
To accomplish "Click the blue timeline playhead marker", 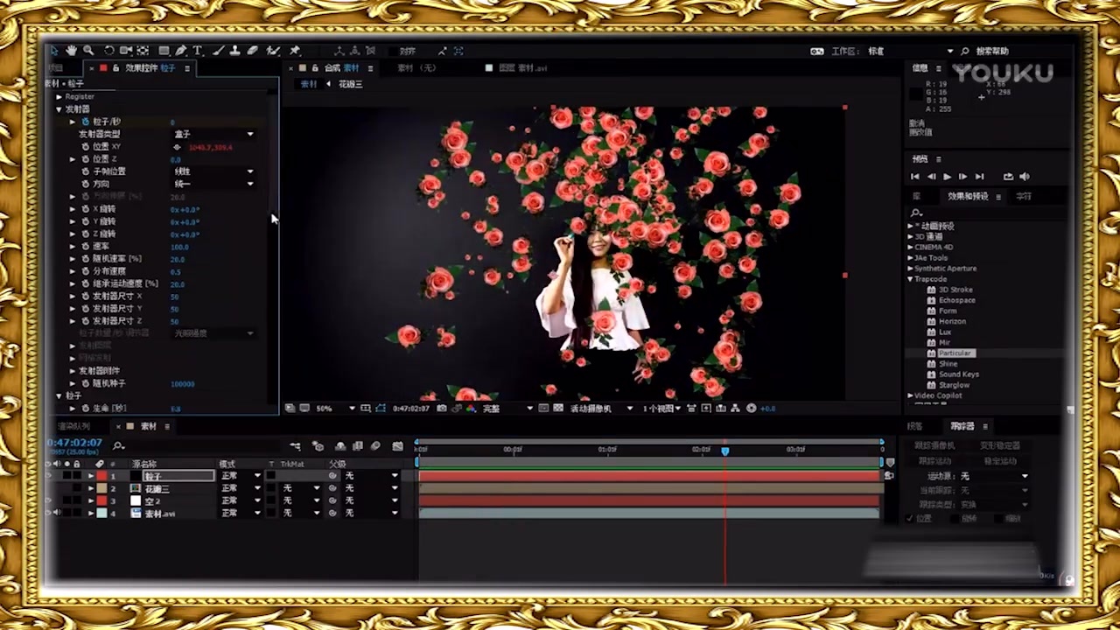I will click(x=724, y=451).
